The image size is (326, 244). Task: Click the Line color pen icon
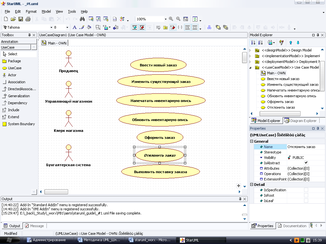click(82, 27)
